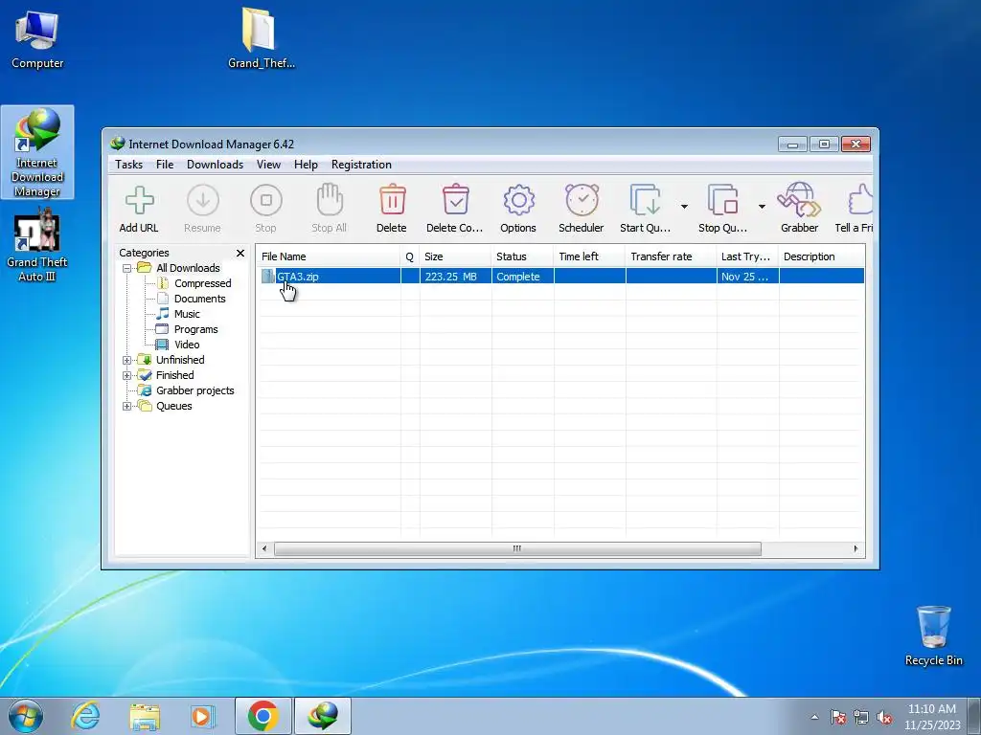Click the Stop Queue toolbar icon
981x735 pixels.
(x=722, y=200)
